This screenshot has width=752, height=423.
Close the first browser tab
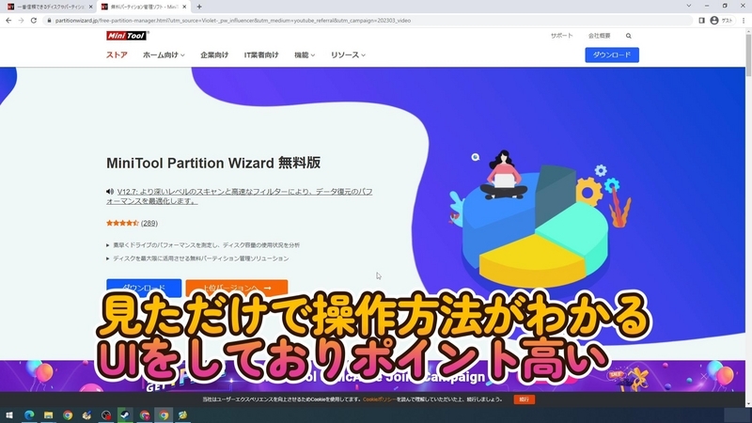click(90, 7)
